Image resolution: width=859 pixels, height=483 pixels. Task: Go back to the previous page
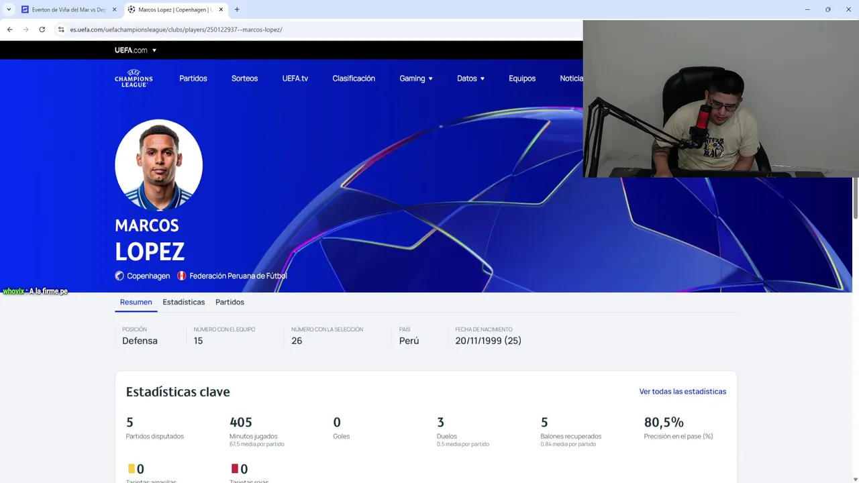[9, 30]
